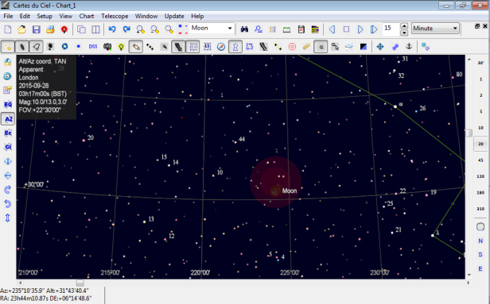
Task: Face the chart South with S button
Action: (x=480, y=255)
